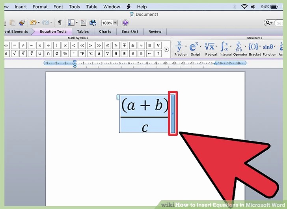287x209 pixels.
Task: Insert the minus-plus symbol
Action: 124,45
